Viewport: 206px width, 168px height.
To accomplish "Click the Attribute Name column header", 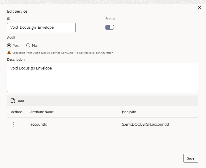I will [42, 112].
